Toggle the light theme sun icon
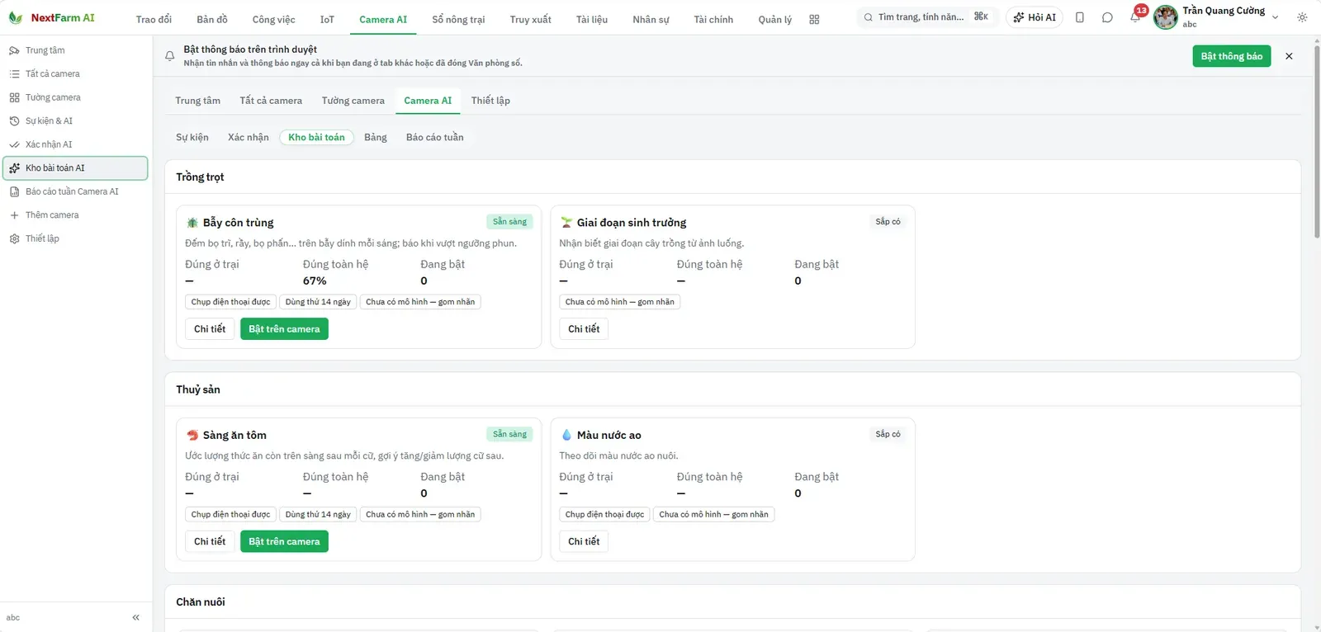The image size is (1321, 632). coord(1302,17)
